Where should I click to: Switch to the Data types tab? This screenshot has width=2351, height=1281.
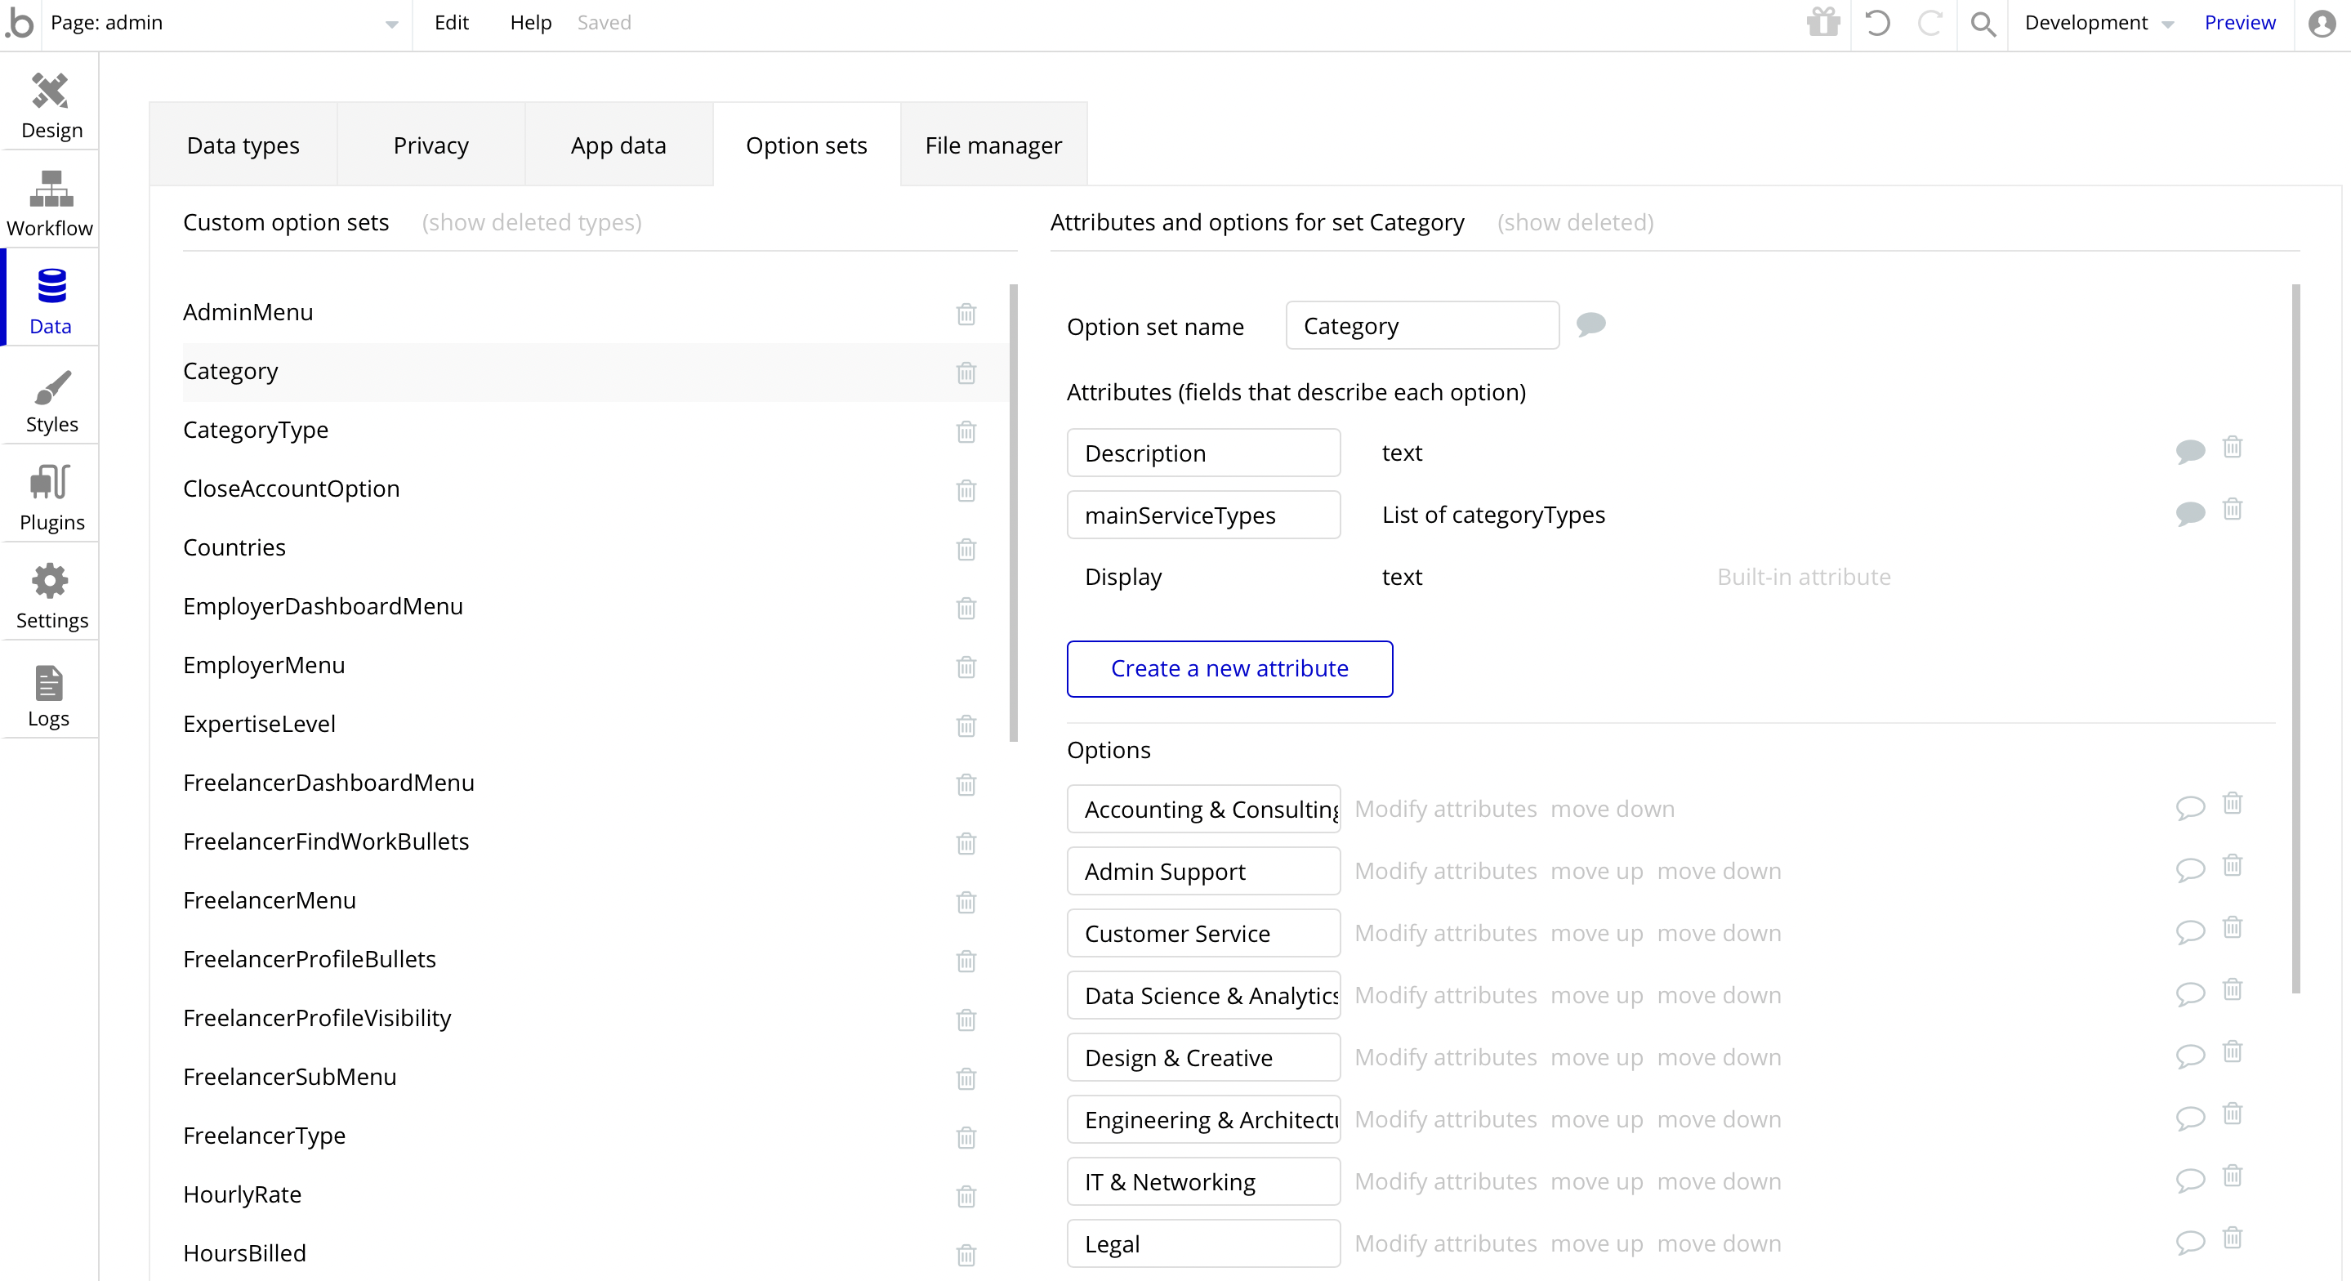click(243, 145)
